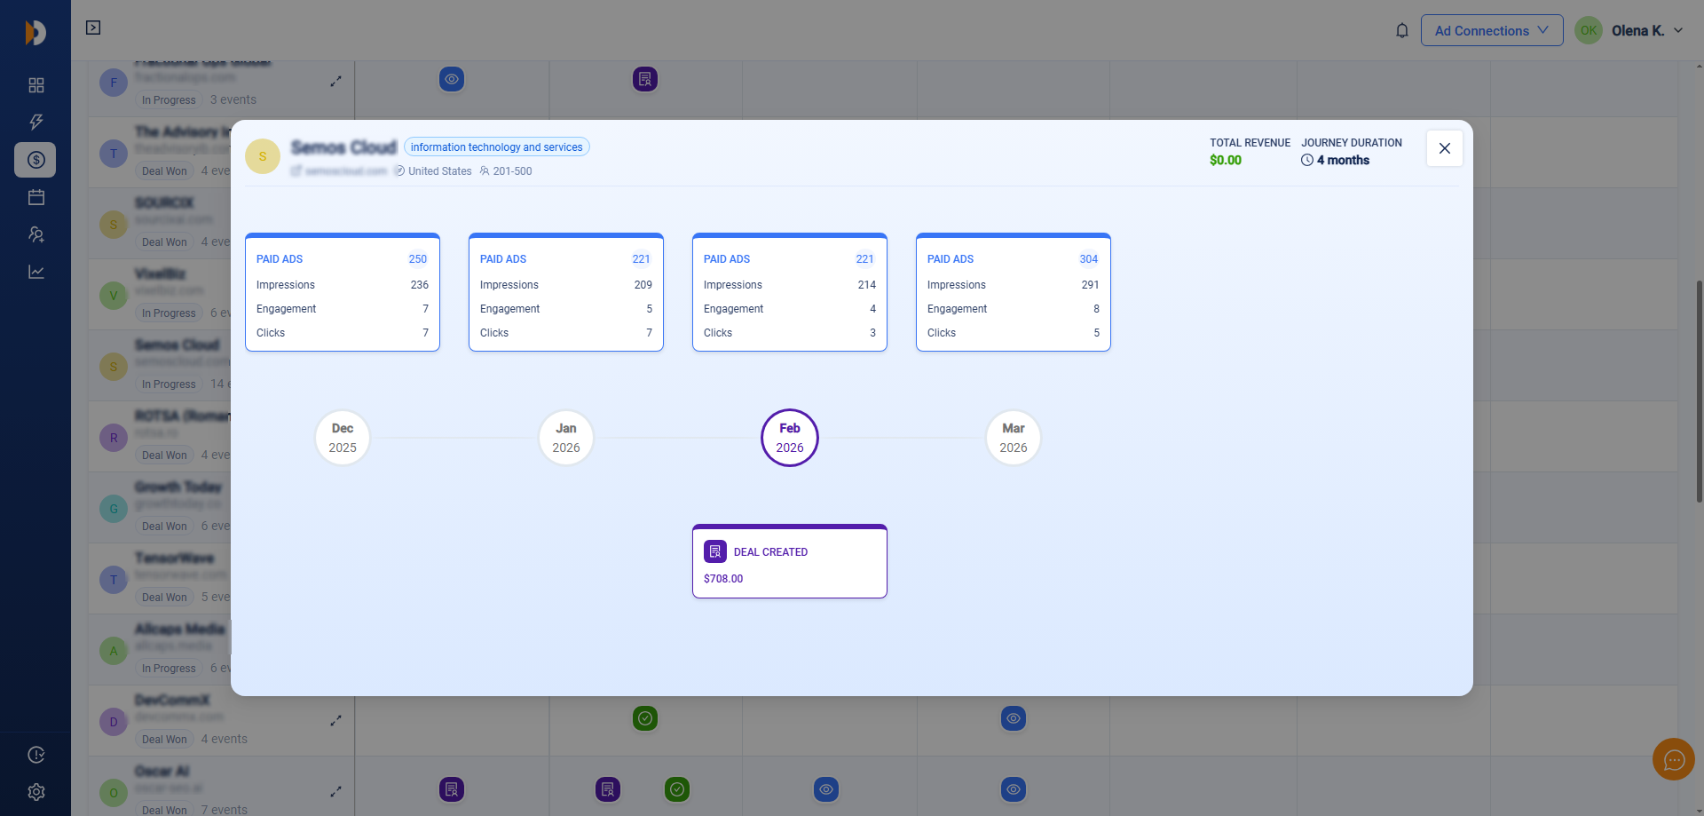Select the Feb 2026 timeline marker

point(789,438)
